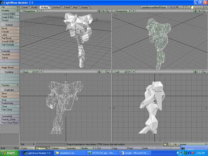
Task: Toggle Symmetry mode
Action: [x=73, y=148]
